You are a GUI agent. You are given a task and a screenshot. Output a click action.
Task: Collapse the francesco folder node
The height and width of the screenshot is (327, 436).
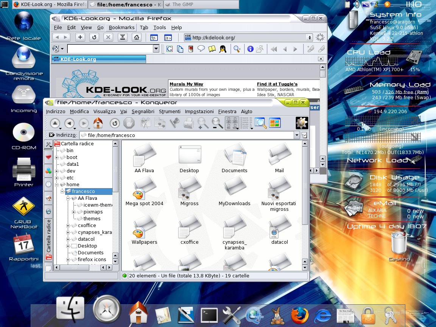tap(62, 191)
